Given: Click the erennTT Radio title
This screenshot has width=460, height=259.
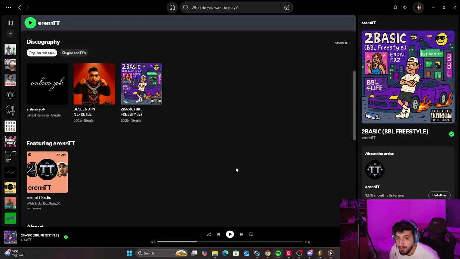Looking at the screenshot, I should [39, 197].
